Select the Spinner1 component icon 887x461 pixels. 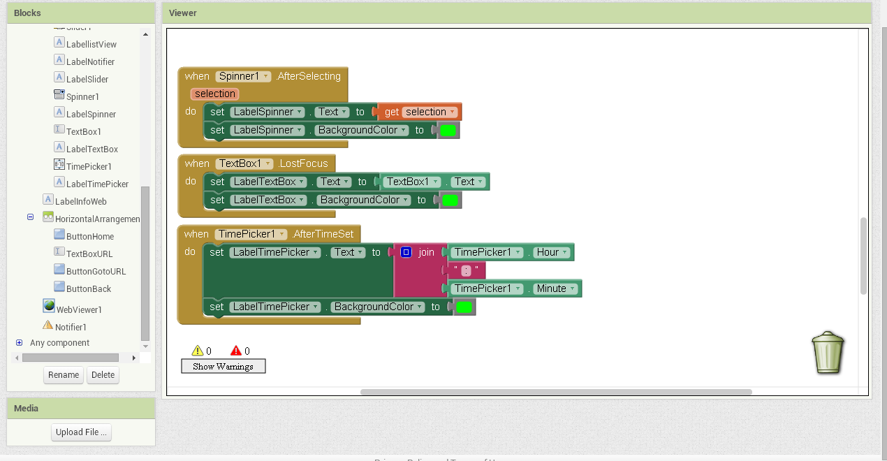click(x=59, y=95)
